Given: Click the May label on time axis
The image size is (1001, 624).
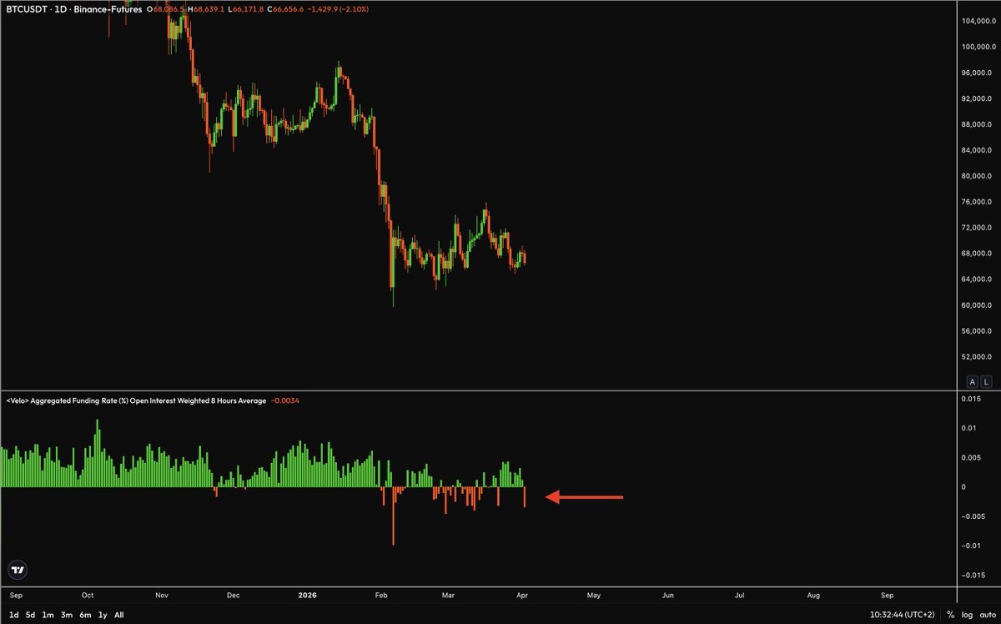Looking at the screenshot, I should [x=594, y=596].
